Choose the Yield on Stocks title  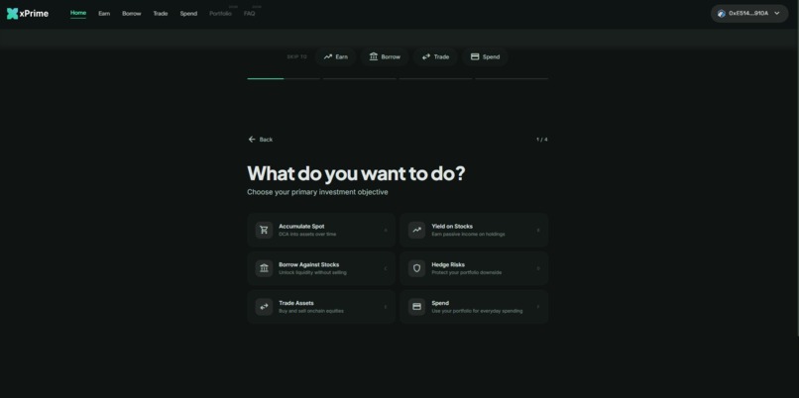(x=452, y=227)
